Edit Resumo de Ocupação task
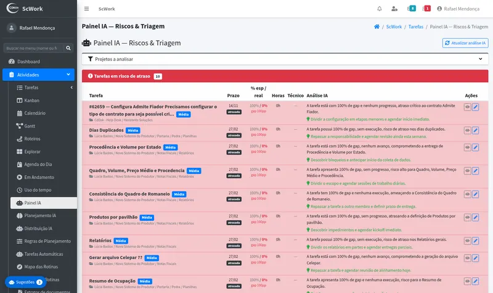This screenshot has width=493, height=293. tap(475, 281)
